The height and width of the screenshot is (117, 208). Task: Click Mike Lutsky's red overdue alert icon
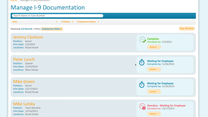142,107
